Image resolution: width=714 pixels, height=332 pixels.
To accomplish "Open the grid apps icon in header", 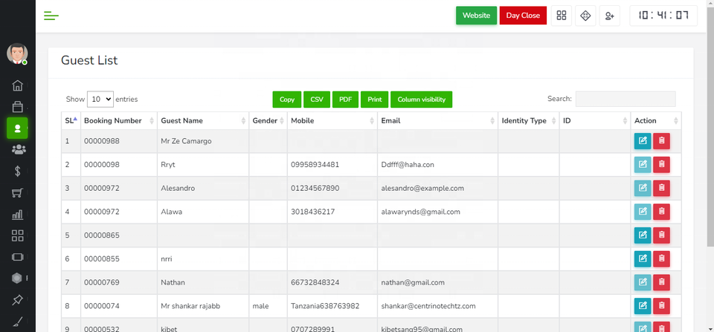I will 562,16.
